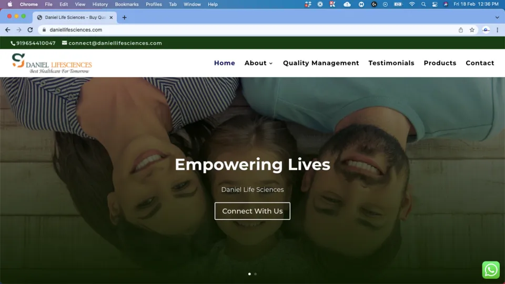The width and height of the screenshot is (505, 284).
Task: Open the Quality Management page
Action: coord(321,63)
